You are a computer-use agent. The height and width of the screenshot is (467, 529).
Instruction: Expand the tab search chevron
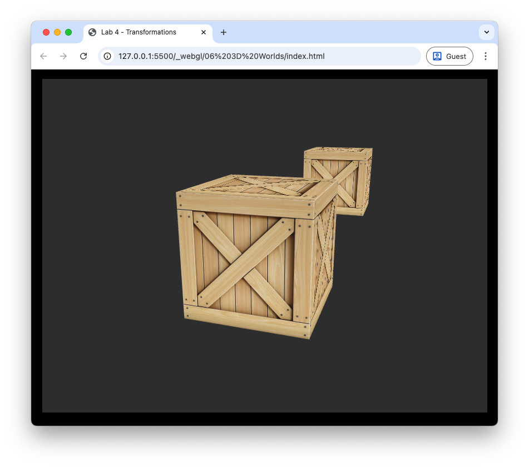coord(487,32)
